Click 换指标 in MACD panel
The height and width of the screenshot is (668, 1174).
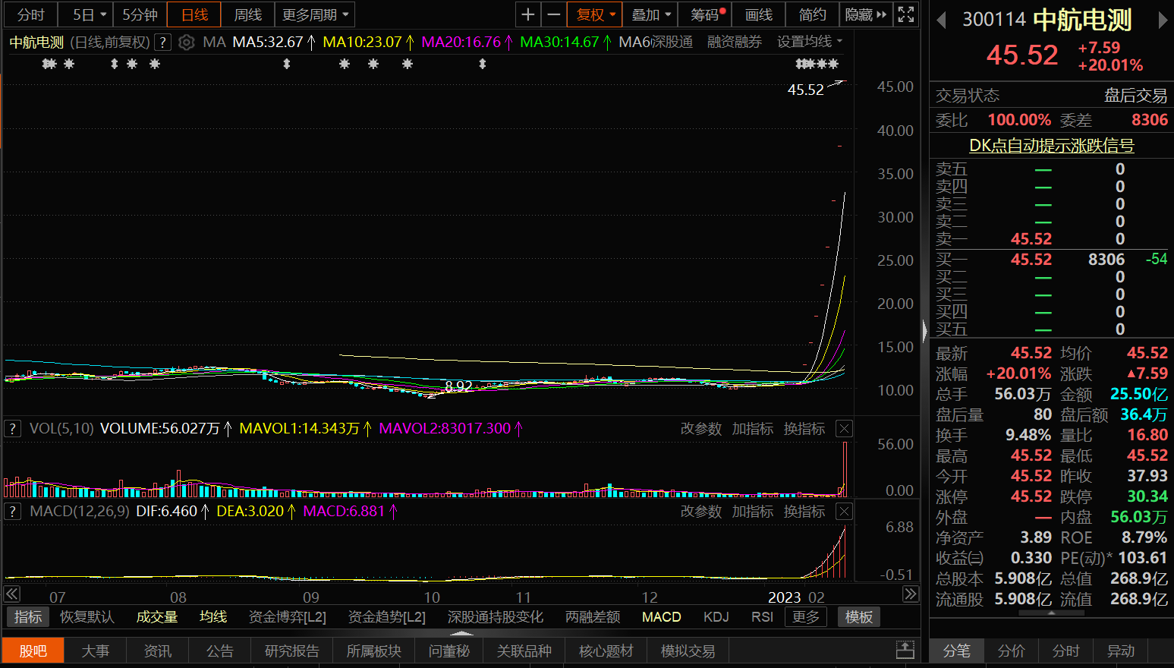tap(804, 512)
